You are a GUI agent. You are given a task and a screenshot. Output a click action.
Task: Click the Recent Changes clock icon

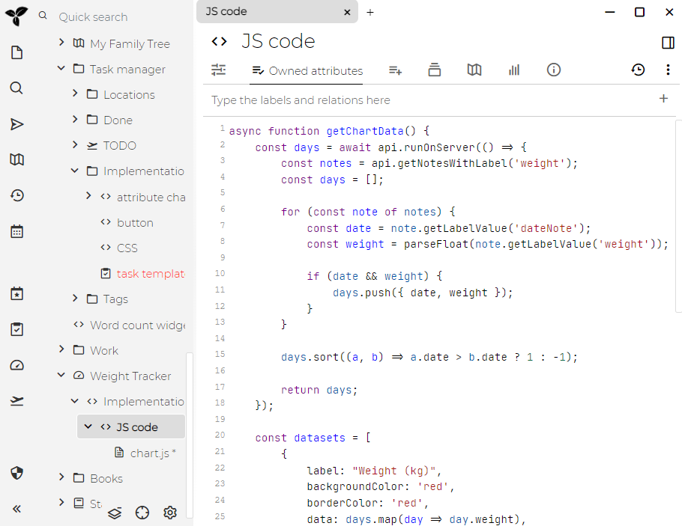[x=16, y=195]
